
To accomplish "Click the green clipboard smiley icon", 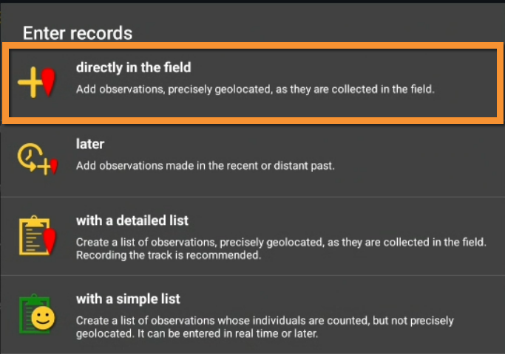I will pyautogui.click(x=37, y=314).
